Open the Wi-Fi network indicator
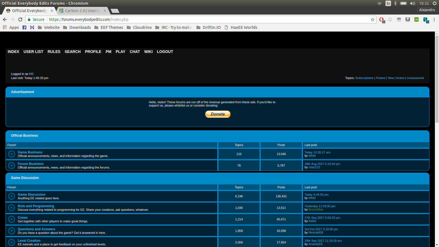This screenshot has width=439, height=247. [x=379, y=3]
